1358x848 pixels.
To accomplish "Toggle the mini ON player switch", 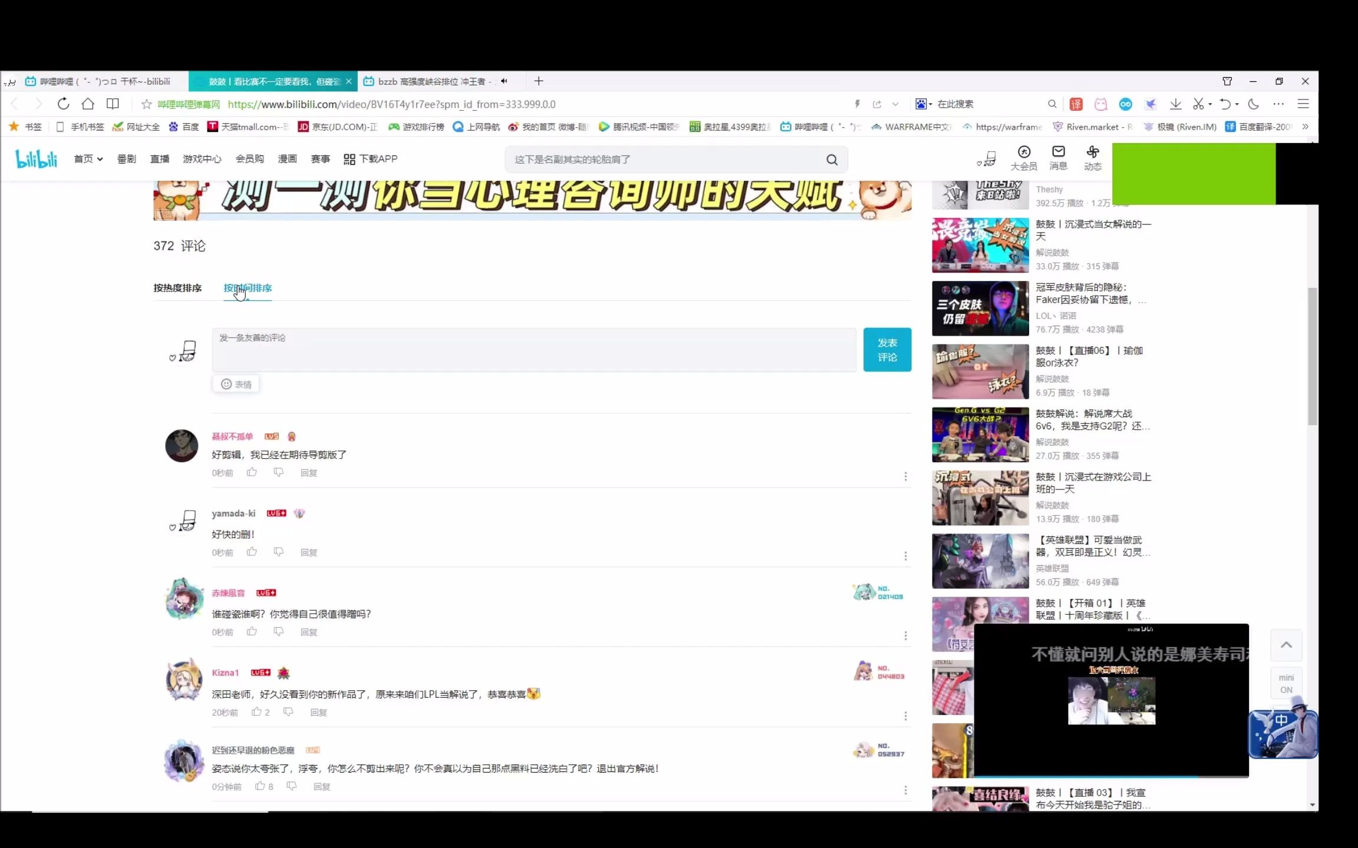I will pyautogui.click(x=1286, y=684).
